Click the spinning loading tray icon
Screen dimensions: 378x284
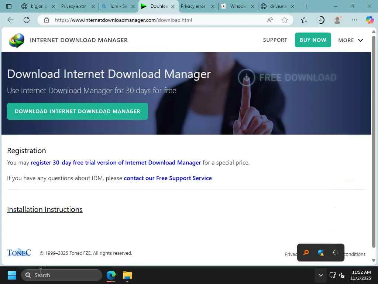(335, 253)
